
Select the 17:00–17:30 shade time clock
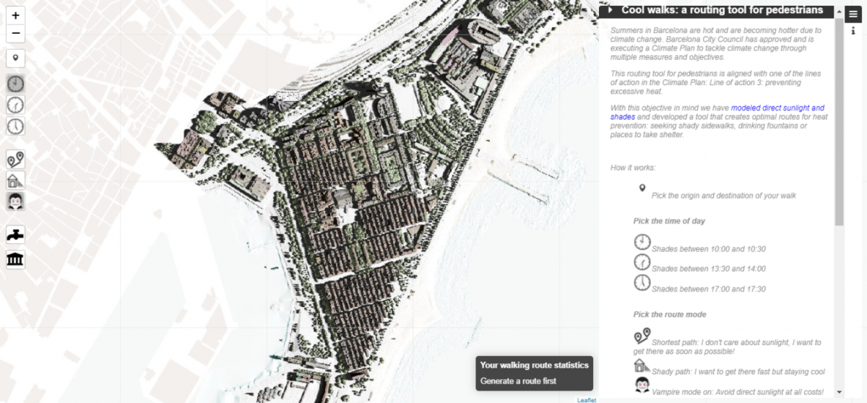click(x=15, y=126)
